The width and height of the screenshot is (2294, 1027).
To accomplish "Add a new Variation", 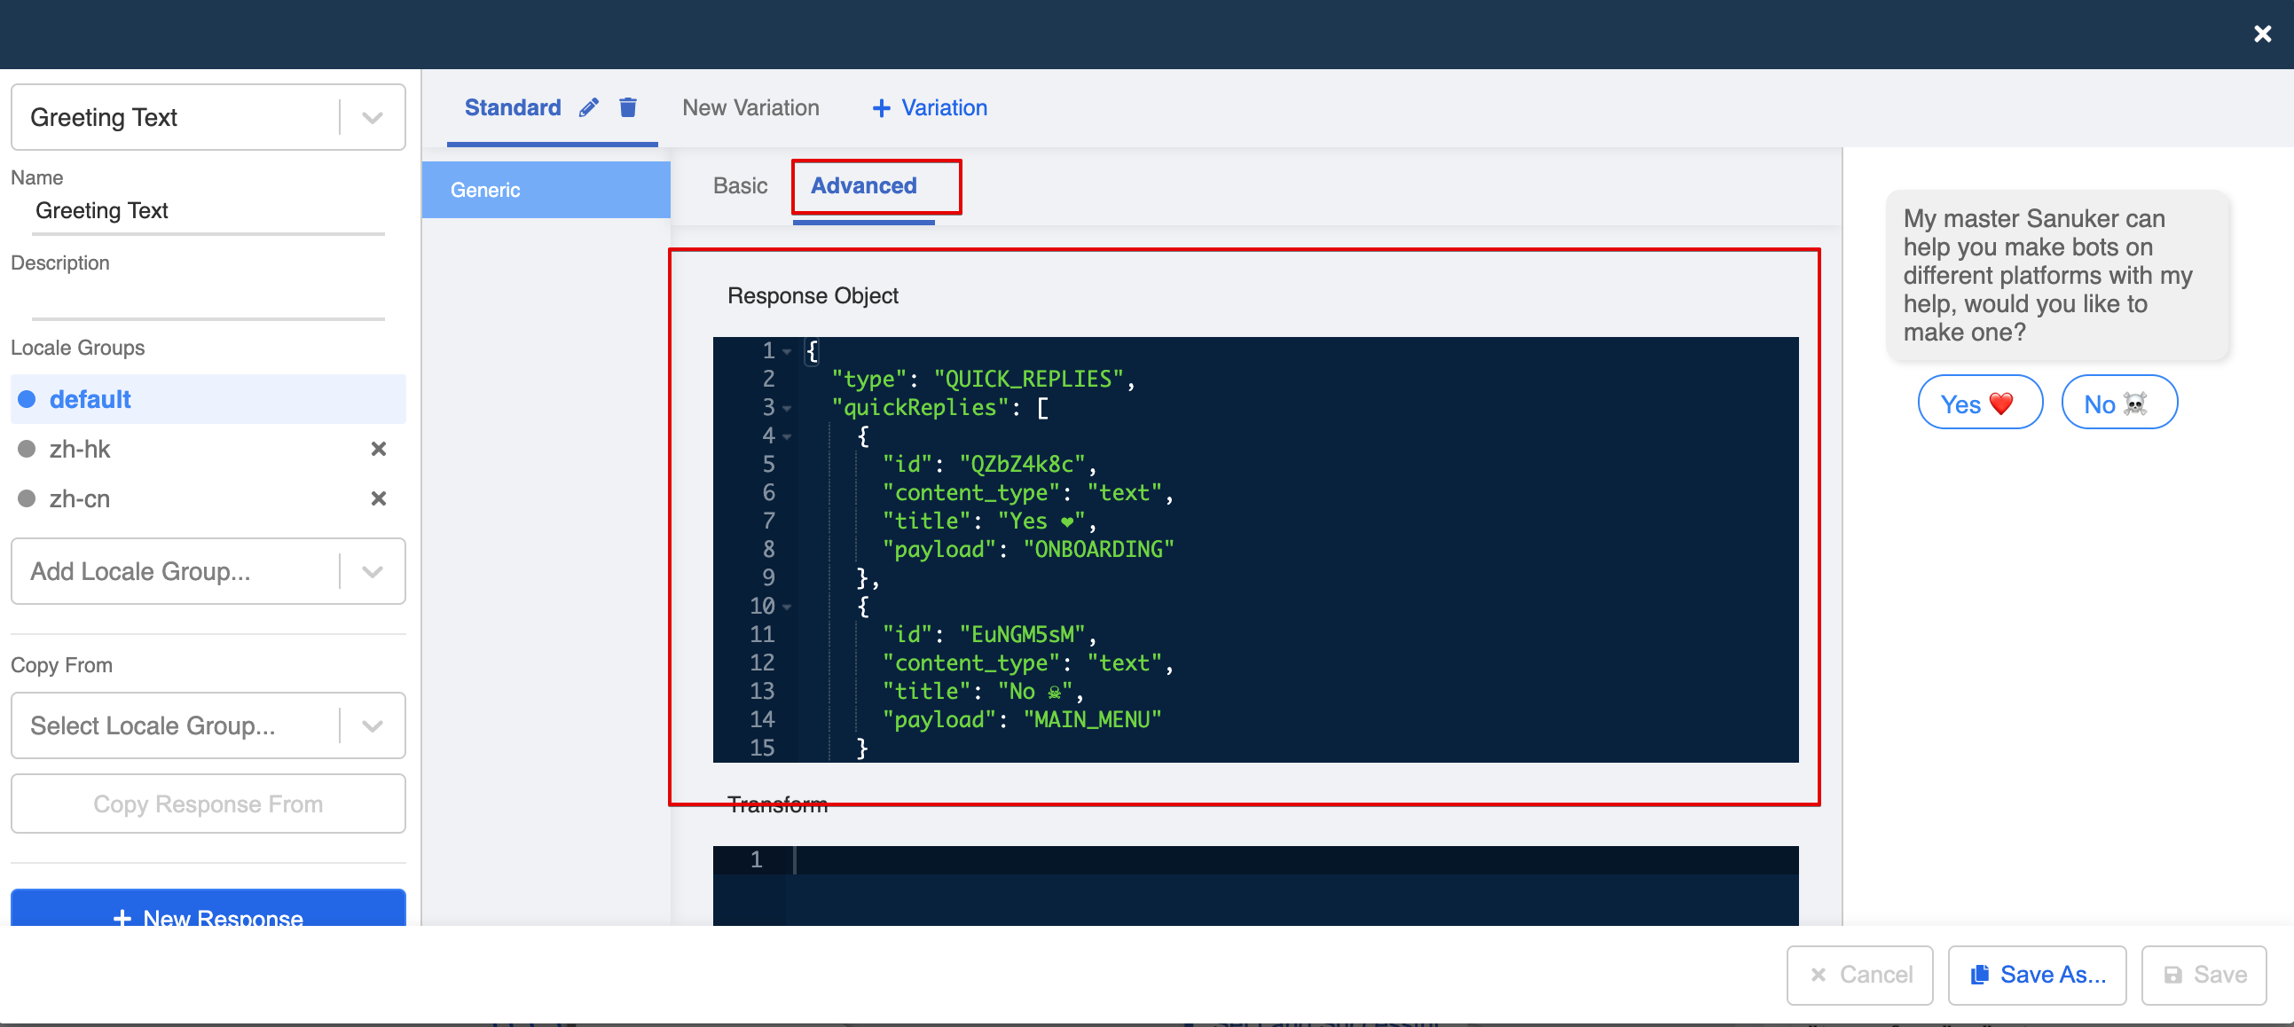I will click(929, 107).
